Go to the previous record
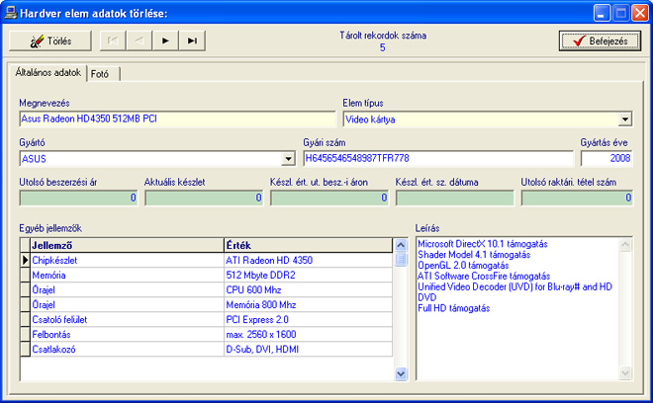 point(140,40)
